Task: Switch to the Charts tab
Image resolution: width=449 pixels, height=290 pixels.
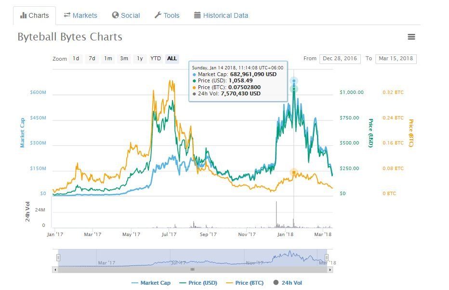Action: point(34,15)
